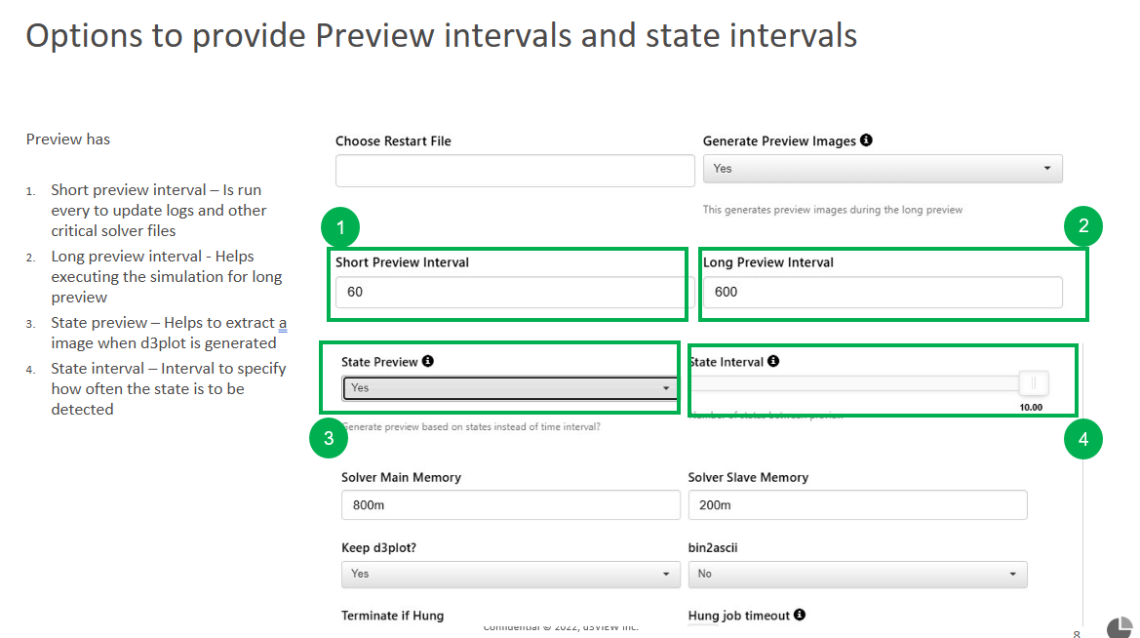Open the Generate Preview Images dropdown

click(x=882, y=169)
